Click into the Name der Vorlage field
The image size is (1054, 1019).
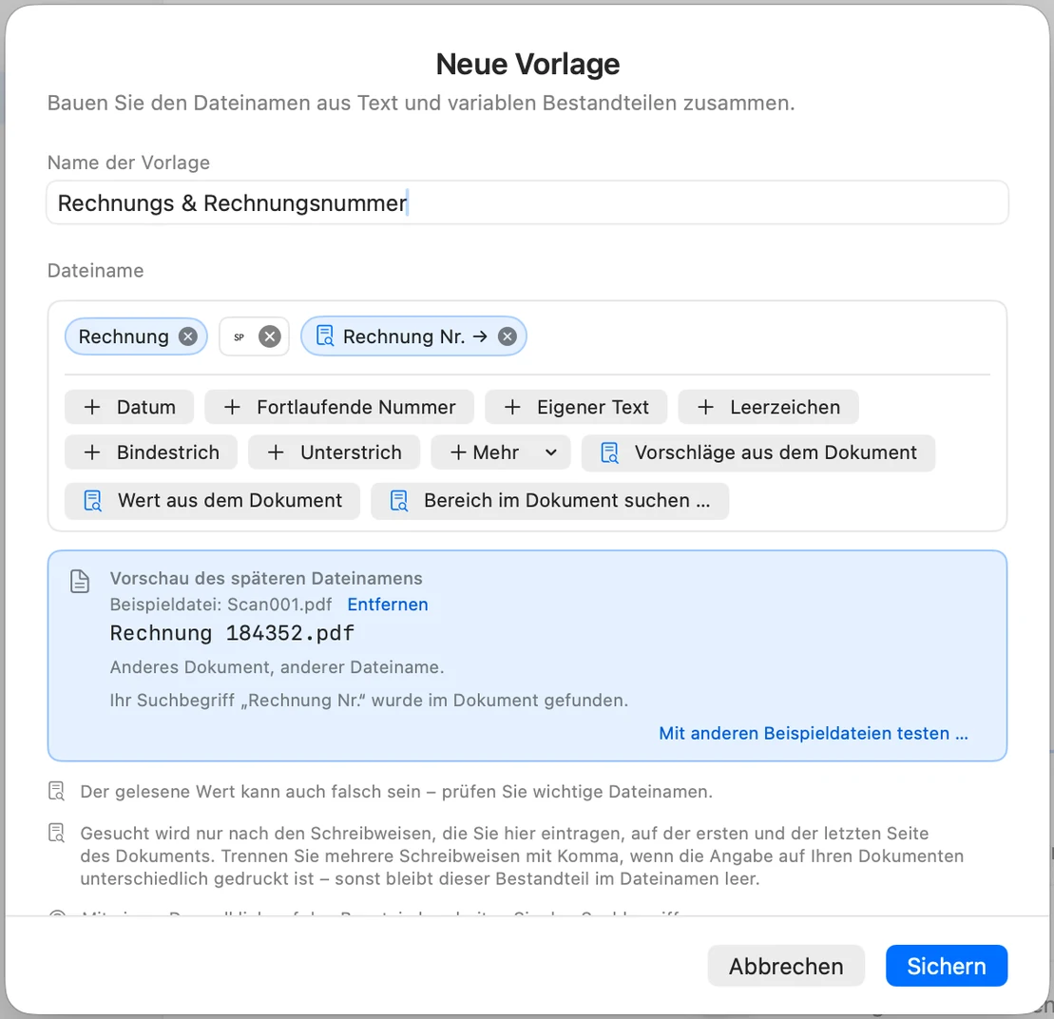527,202
